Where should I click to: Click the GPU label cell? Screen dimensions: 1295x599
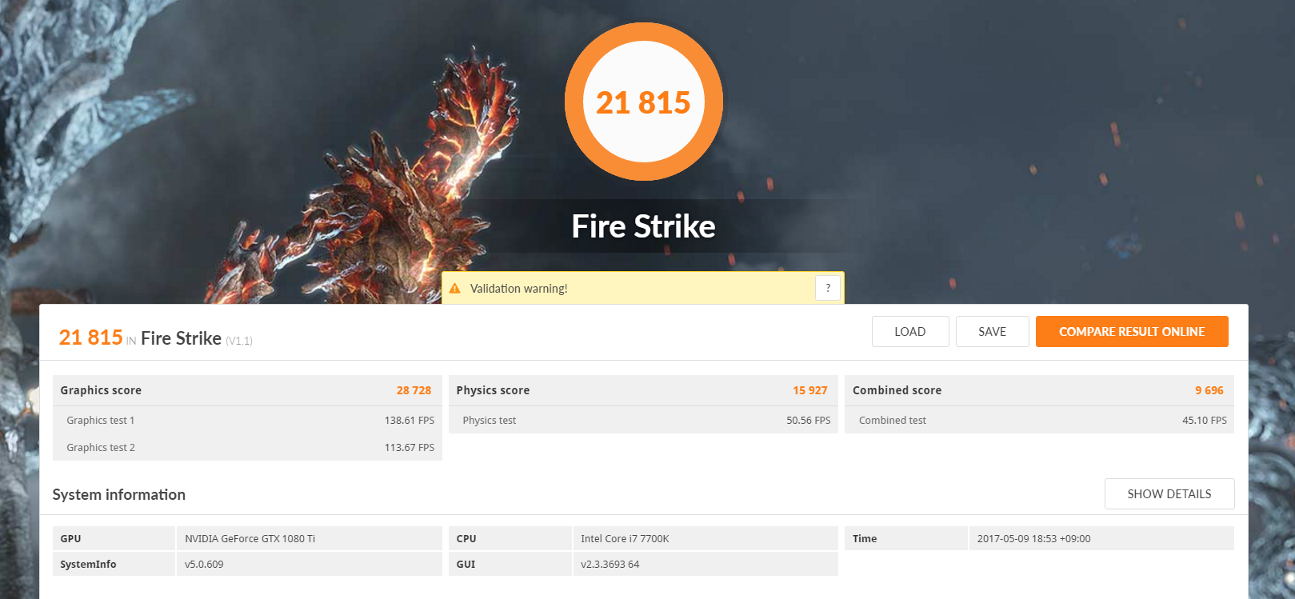pos(114,538)
